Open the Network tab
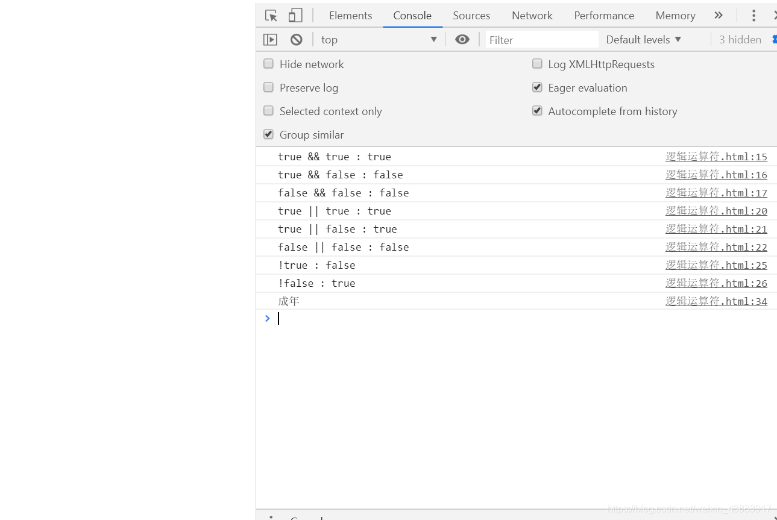 (532, 16)
